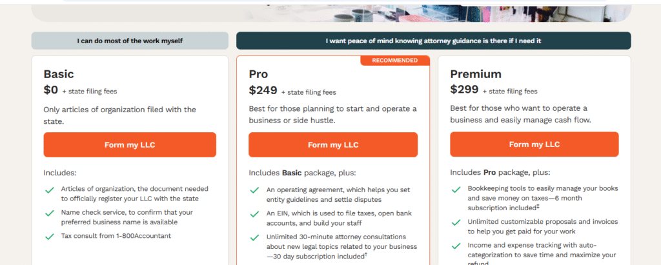Click Form my LLC under Basic plan
This screenshot has height=265, width=661.
coord(130,145)
